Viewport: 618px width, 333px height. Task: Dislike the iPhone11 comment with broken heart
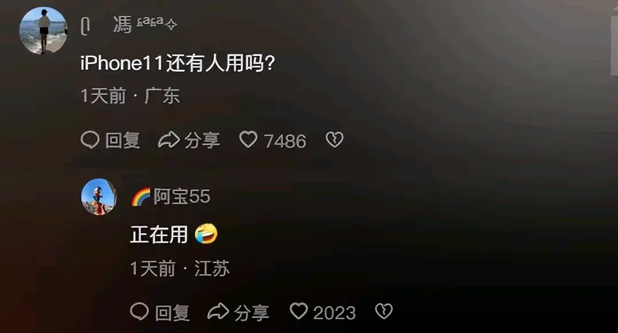(335, 140)
